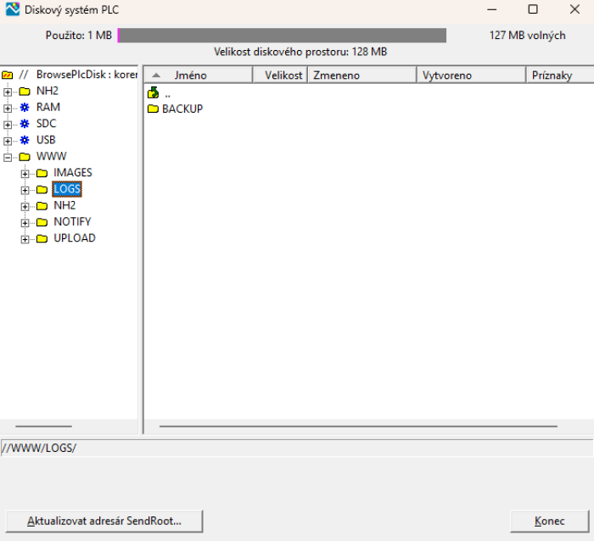Click the horizontal scrollbar under the file list
Screen dimensions: 594x541
point(358,427)
